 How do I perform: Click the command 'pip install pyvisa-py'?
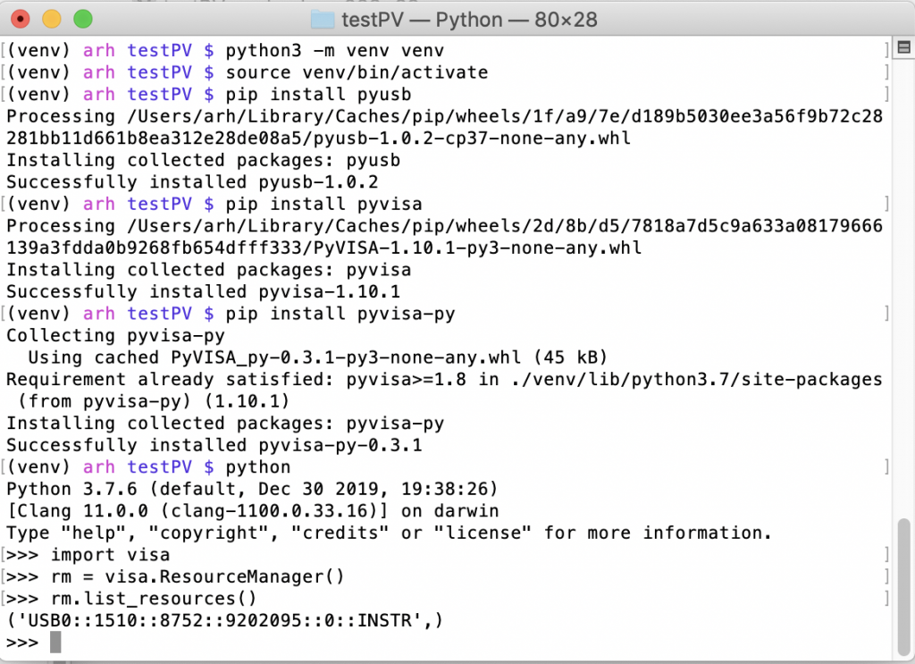coord(340,314)
